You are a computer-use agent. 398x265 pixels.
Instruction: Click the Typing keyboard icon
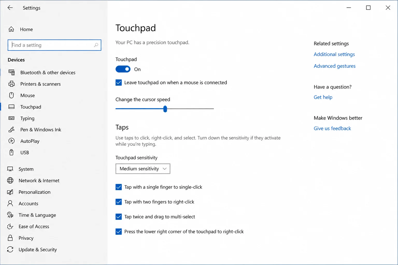[x=11, y=118]
